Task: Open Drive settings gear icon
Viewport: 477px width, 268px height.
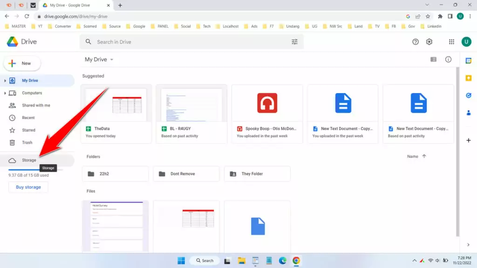Action: pyautogui.click(x=429, y=42)
